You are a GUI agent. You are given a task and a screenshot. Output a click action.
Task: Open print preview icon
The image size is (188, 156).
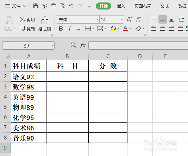click(62, 6)
